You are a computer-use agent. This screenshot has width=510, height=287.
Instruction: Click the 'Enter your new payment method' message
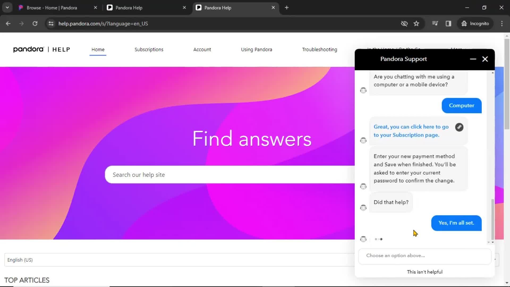418,168
